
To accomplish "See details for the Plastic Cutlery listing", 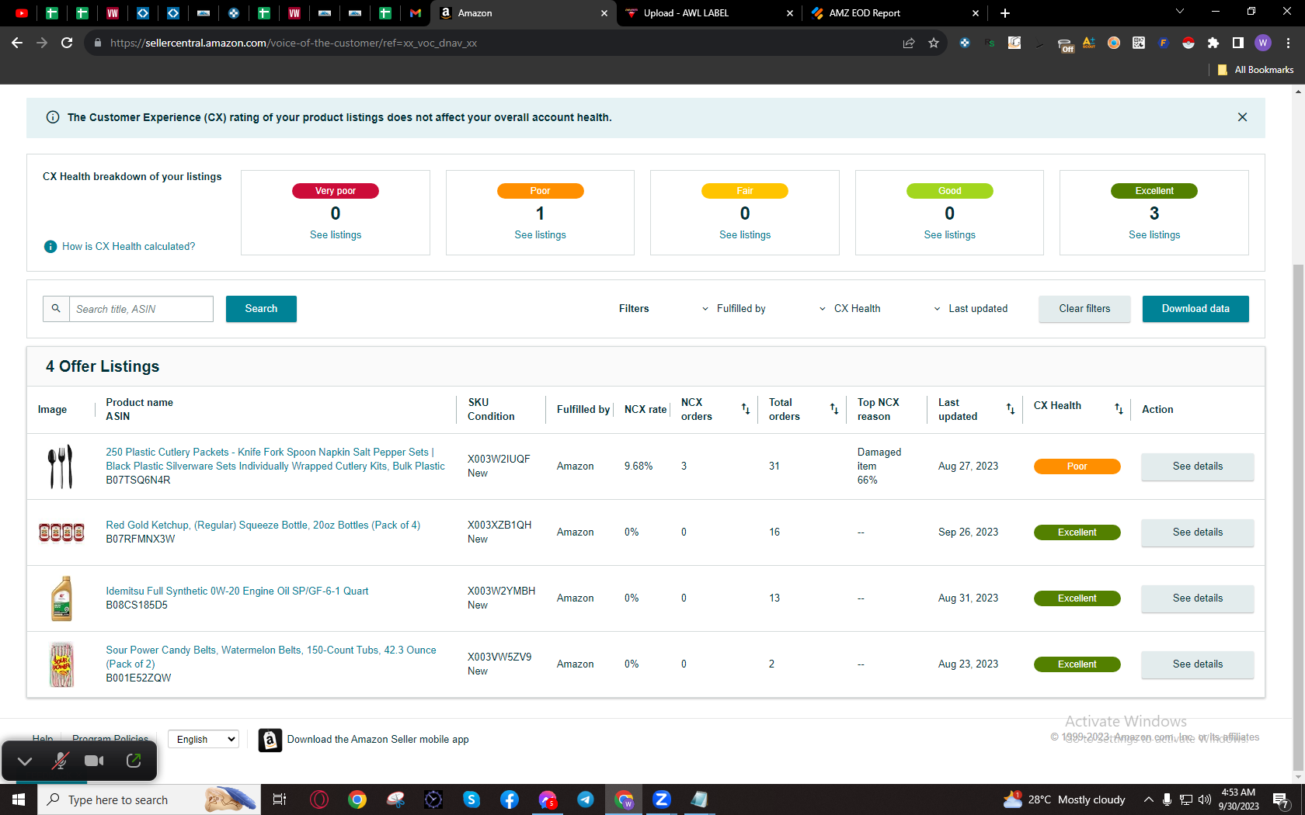I will click(1197, 466).
